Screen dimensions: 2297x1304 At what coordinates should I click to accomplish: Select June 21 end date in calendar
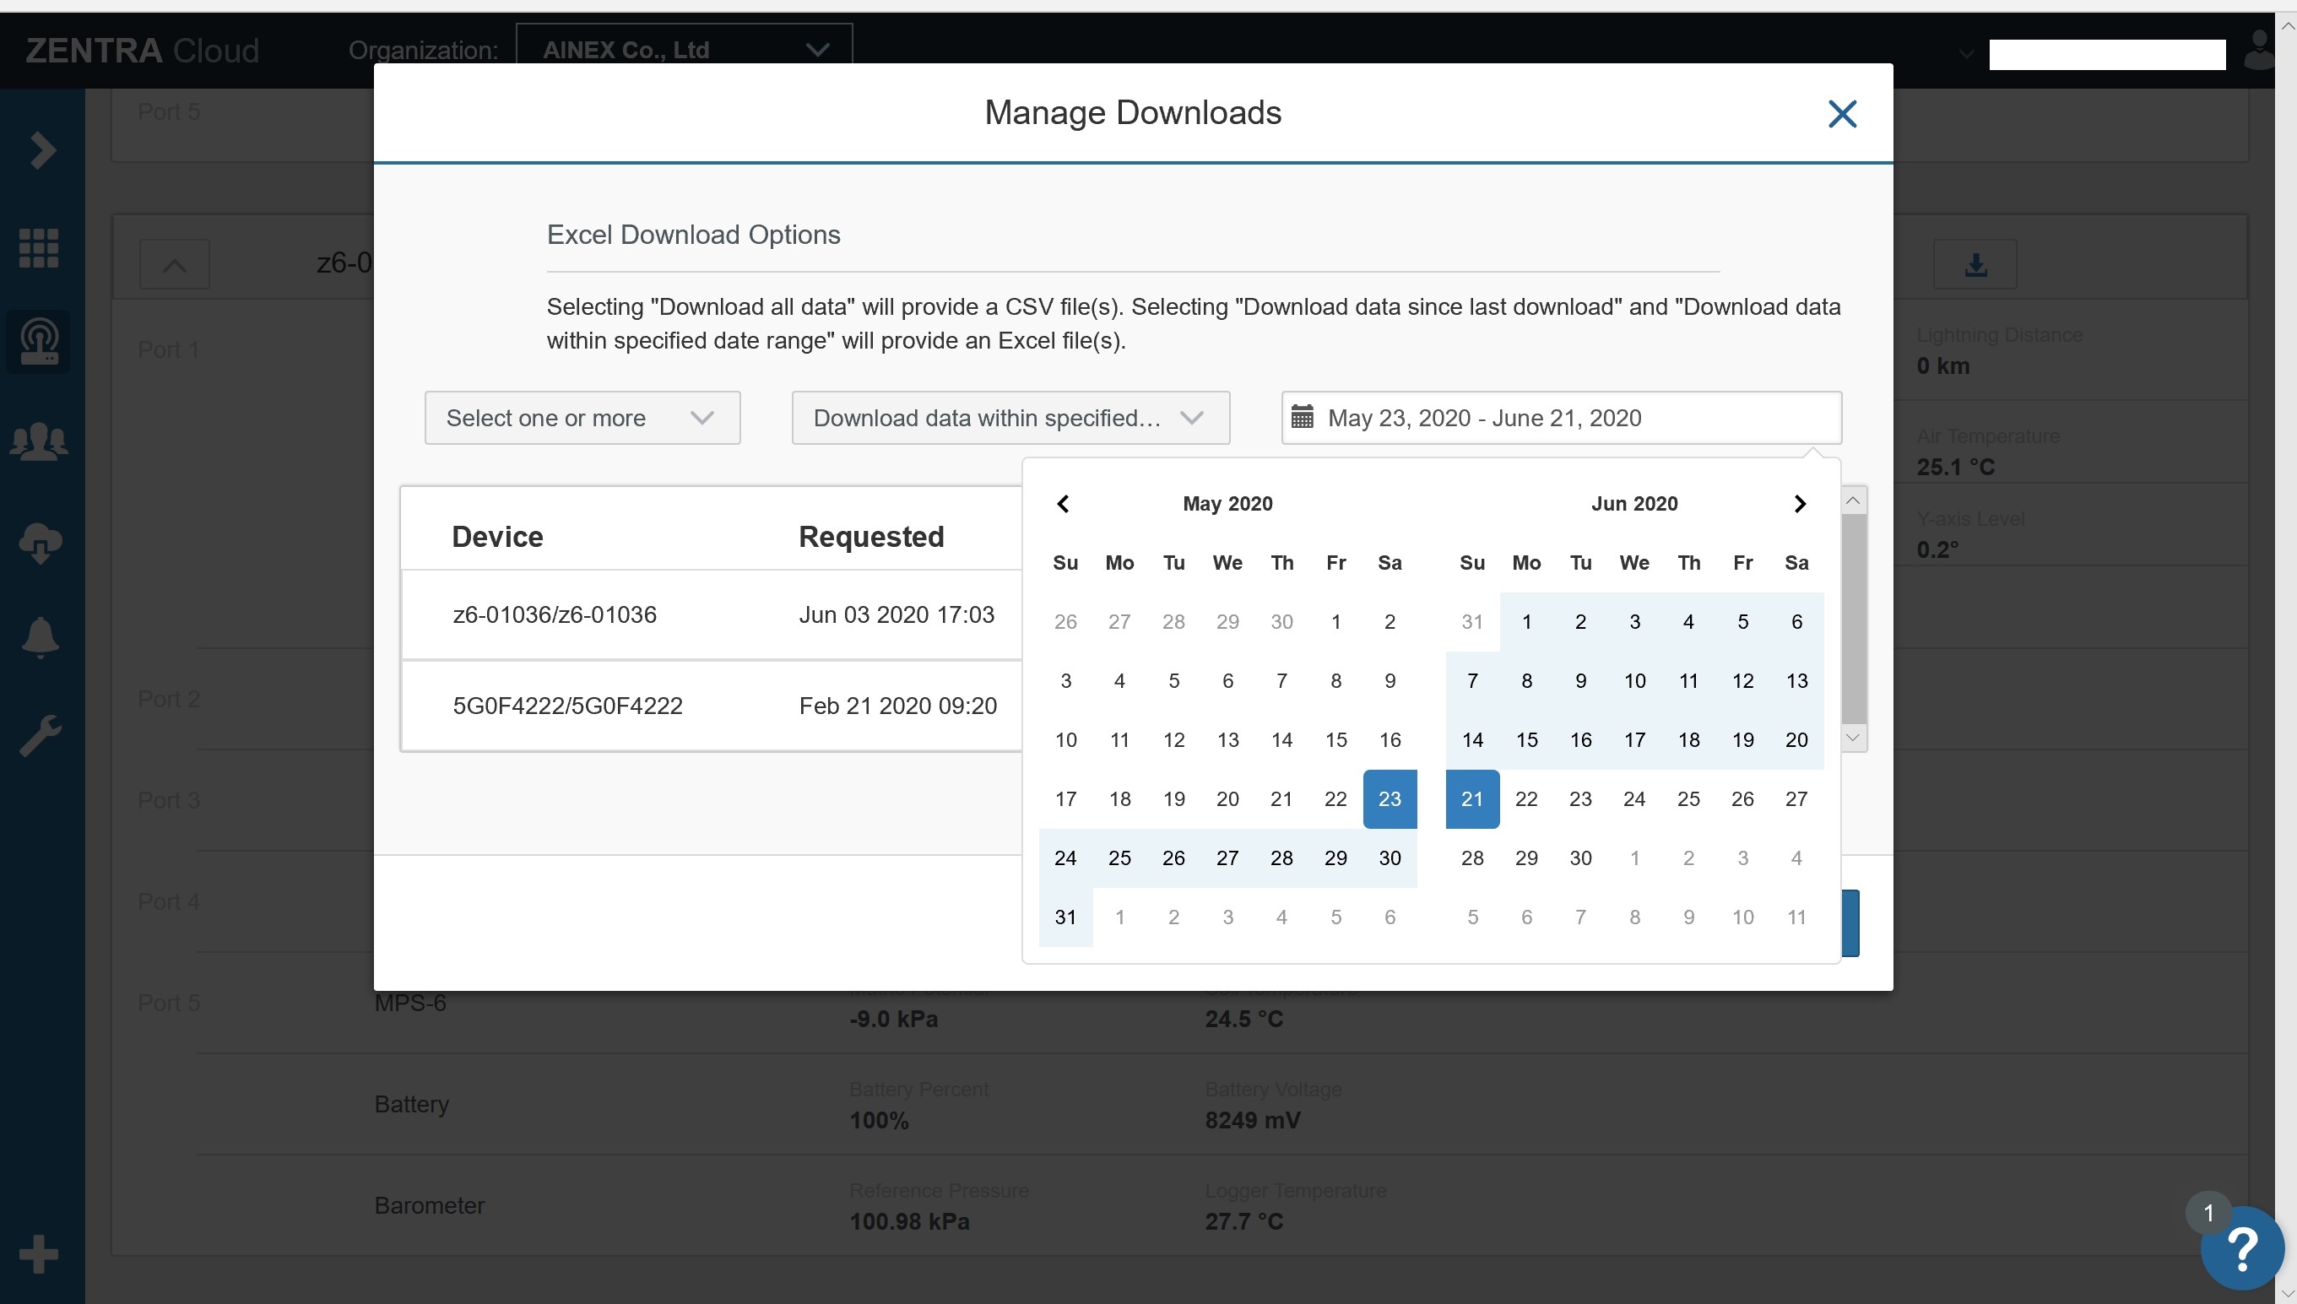pyautogui.click(x=1472, y=799)
